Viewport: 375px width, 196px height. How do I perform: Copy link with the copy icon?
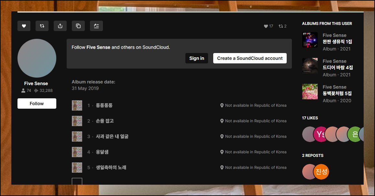(78, 26)
